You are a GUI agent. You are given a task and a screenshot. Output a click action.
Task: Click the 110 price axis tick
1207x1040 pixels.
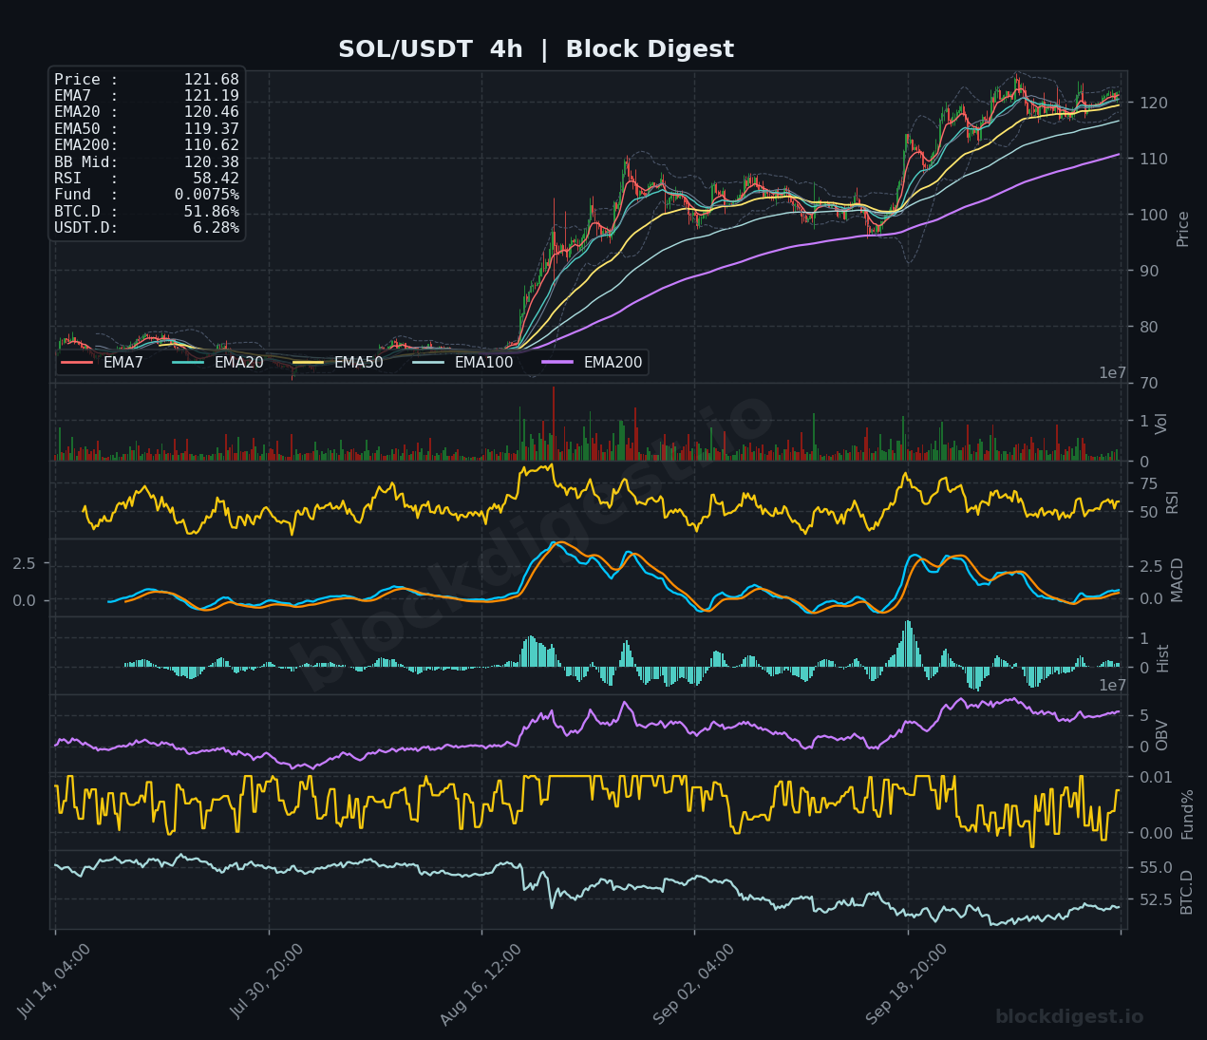tap(1154, 159)
